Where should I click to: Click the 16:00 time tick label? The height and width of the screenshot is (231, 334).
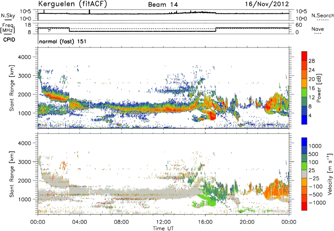(205, 222)
